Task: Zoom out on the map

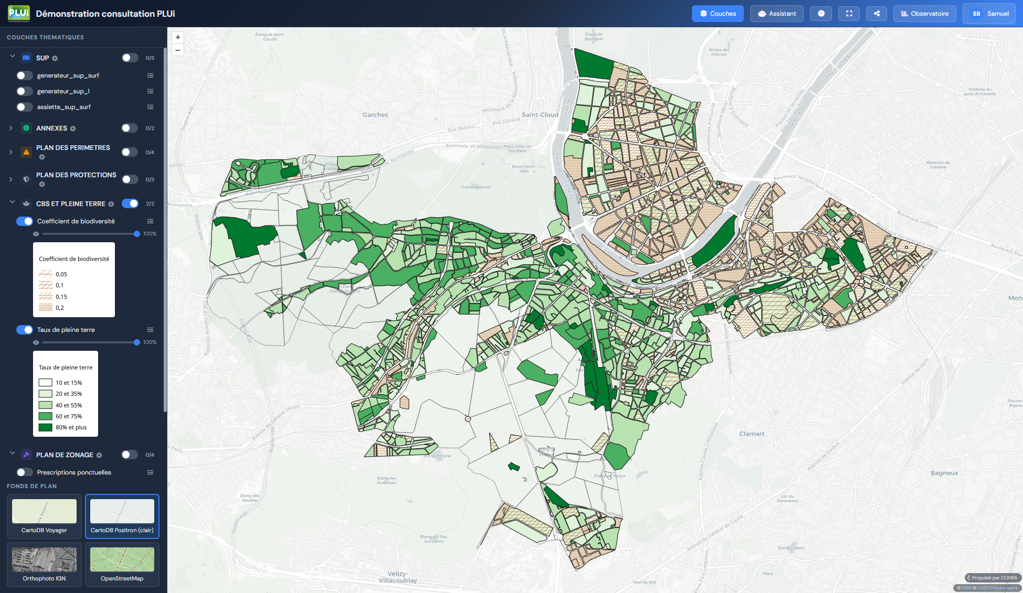Action: (178, 50)
